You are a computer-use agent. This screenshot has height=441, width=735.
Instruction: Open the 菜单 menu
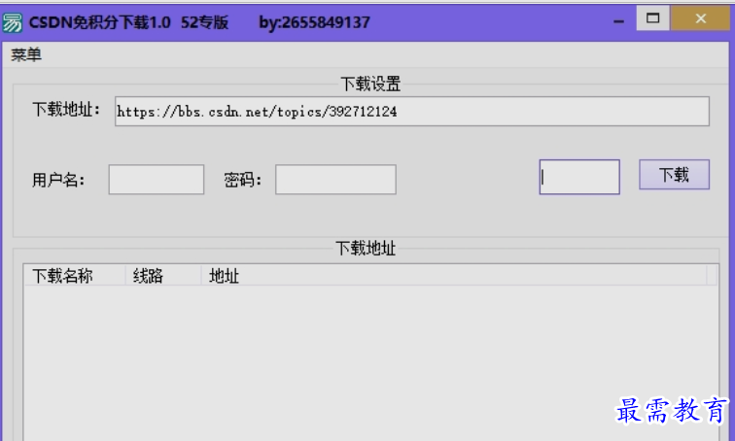(x=26, y=54)
